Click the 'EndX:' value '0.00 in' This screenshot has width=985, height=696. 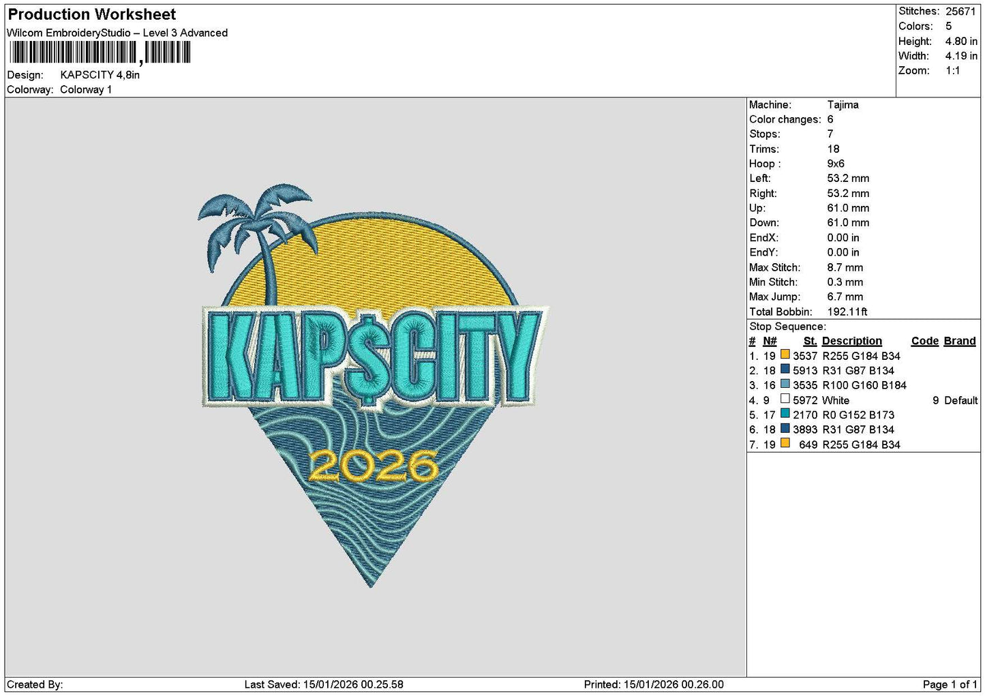point(843,238)
